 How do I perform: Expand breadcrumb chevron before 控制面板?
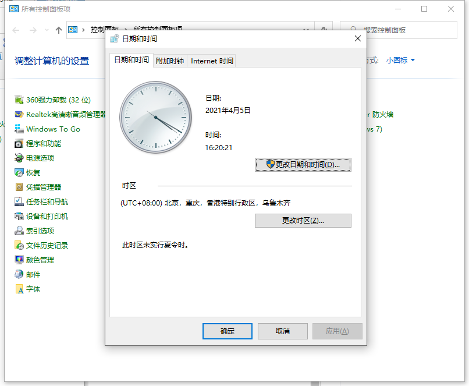point(84,30)
